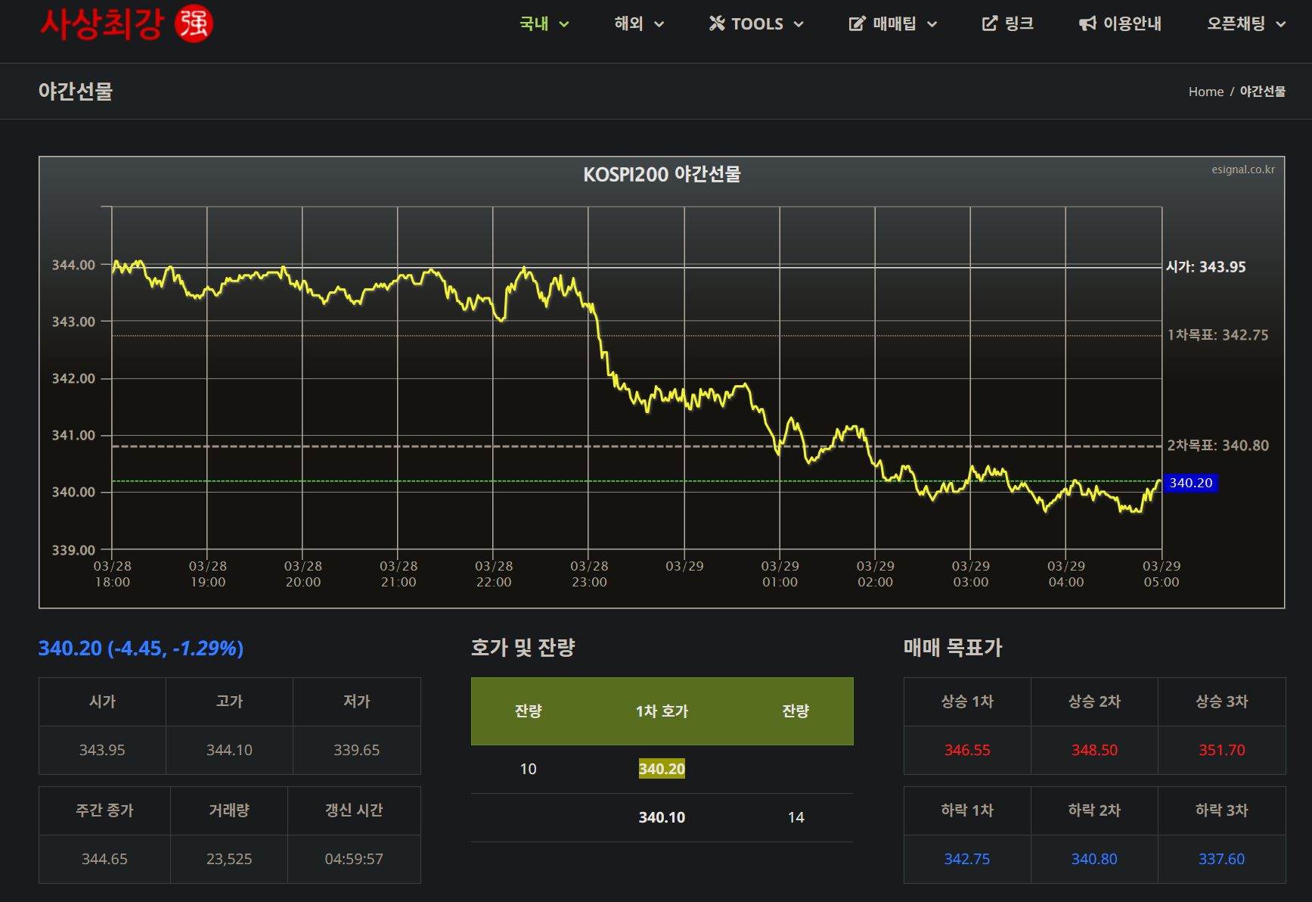Click the 사상최강 red logo
This screenshot has height=902, width=1312.
101,23
